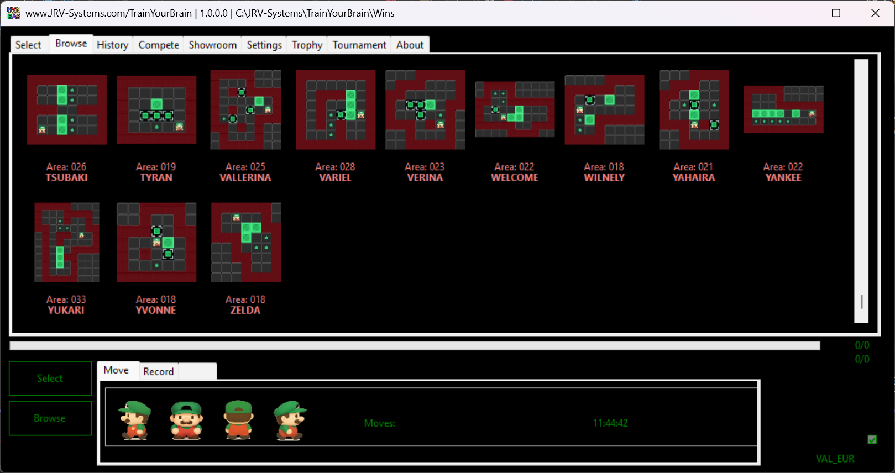The height and width of the screenshot is (473, 895).
Task: Click the Moves: label
Action: pyautogui.click(x=379, y=423)
